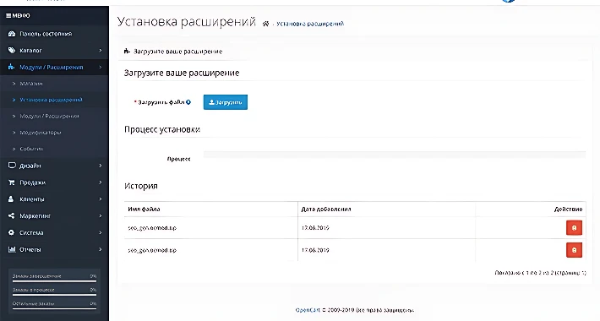600x321 pixels.
Task: Select the second row's seo_gen.ocmod.zip filename
Action: 152,250
